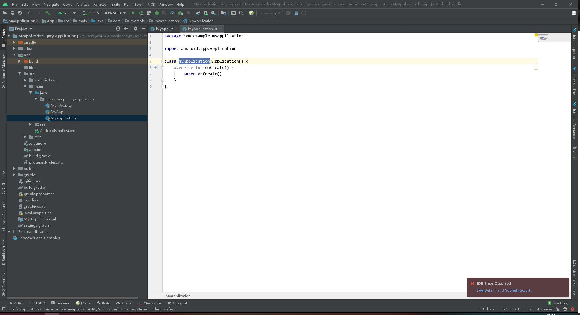Click the Make Project hammer icon
Viewport: 580px width, 315px height.
point(48,13)
